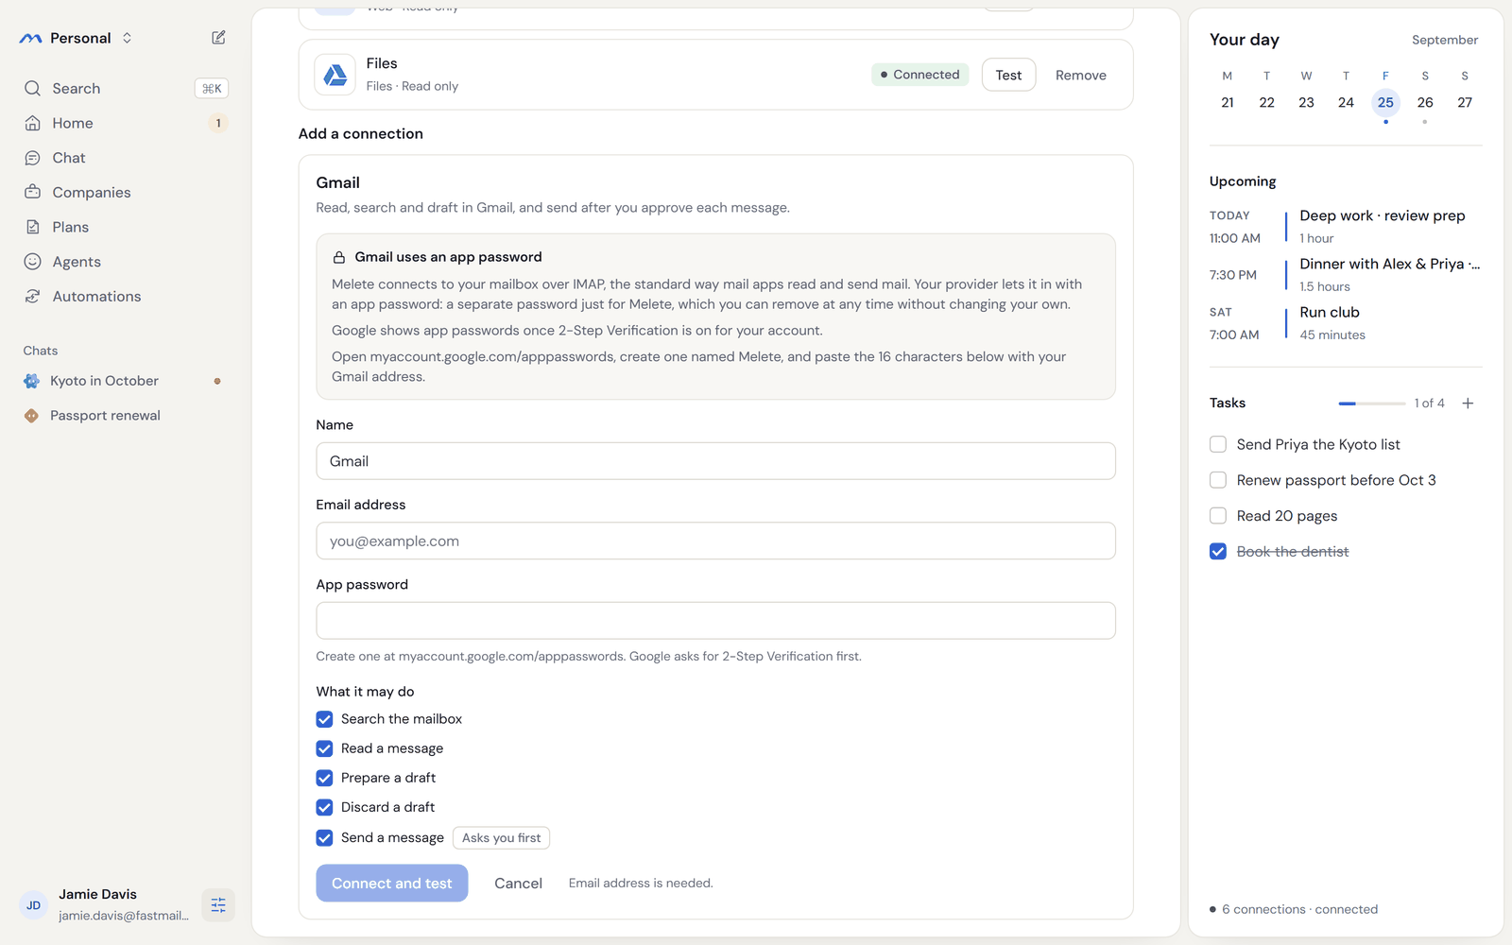Check off Read 20 pages task

click(1218, 516)
